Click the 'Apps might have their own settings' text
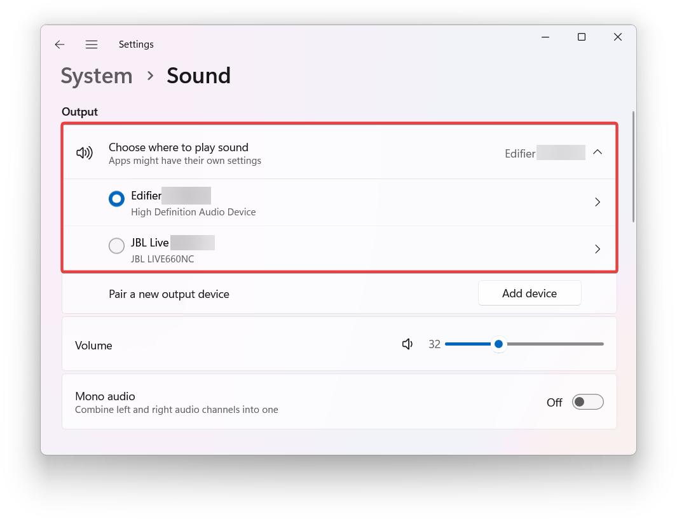Image resolution: width=677 pixels, height=519 pixels. click(x=185, y=161)
